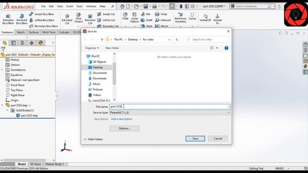The height and width of the screenshot is (173, 308).
Task: Refresh the for video folder listing
Action: click(177, 39)
